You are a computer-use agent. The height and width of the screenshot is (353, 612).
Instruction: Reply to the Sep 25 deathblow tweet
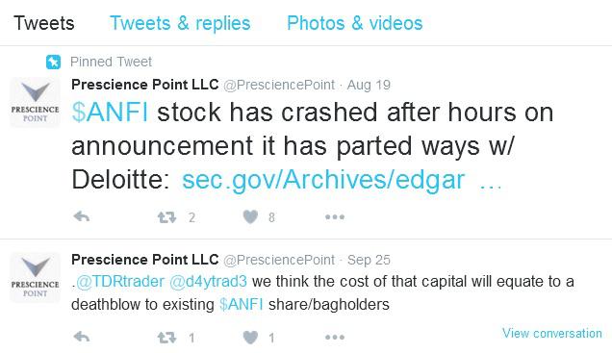pyautogui.click(x=82, y=337)
